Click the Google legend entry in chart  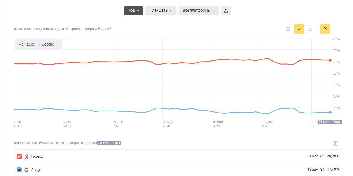(46, 44)
